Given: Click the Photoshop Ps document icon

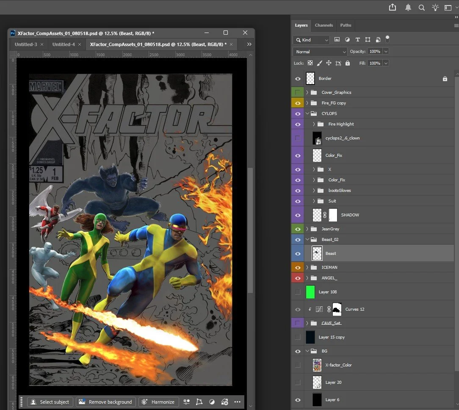Looking at the screenshot, I should pyautogui.click(x=13, y=33).
